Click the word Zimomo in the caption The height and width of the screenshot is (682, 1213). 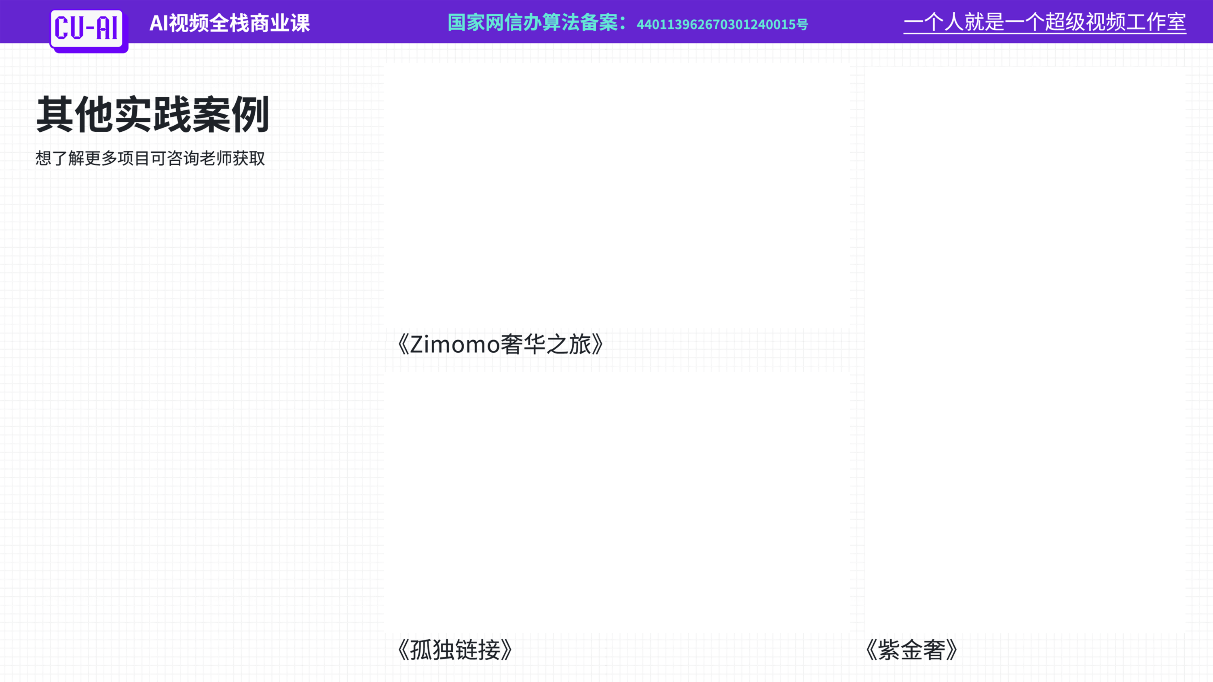pyautogui.click(x=454, y=344)
